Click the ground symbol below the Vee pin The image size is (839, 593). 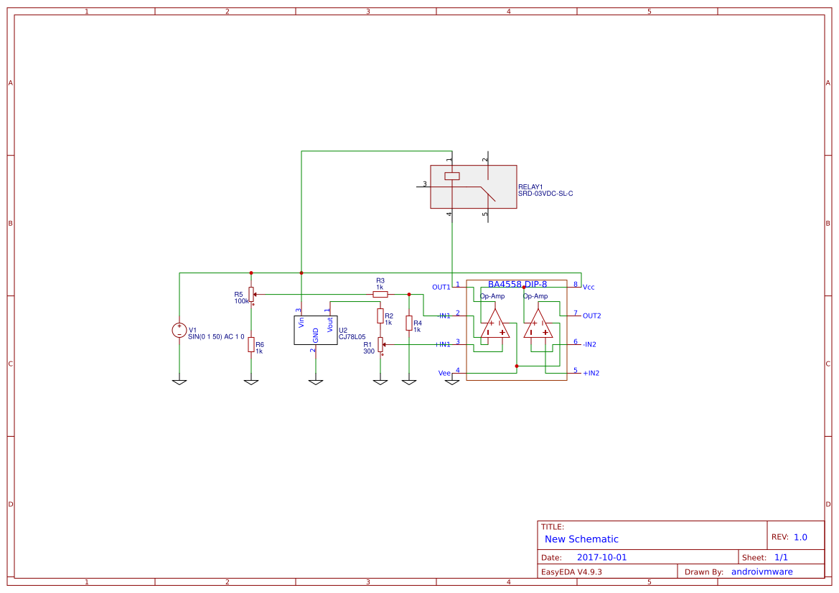452,381
